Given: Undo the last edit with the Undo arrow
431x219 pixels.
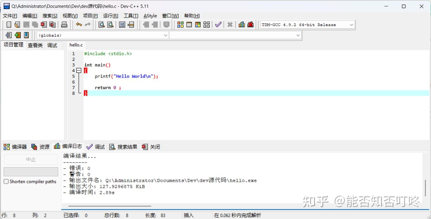Looking at the screenshot, I should [x=78, y=24].
